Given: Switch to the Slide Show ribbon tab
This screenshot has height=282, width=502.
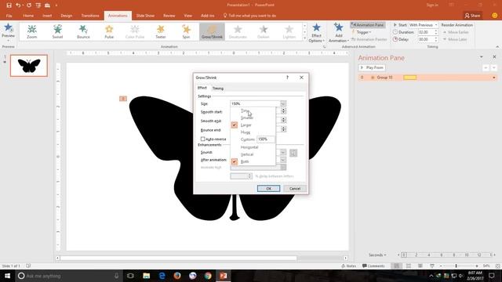Looking at the screenshot, I should [145, 16].
